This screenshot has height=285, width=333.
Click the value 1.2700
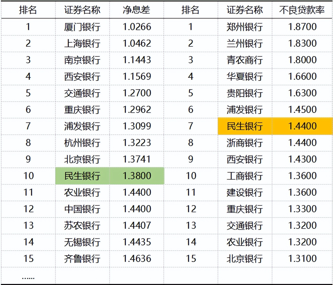click(x=137, y=93)
